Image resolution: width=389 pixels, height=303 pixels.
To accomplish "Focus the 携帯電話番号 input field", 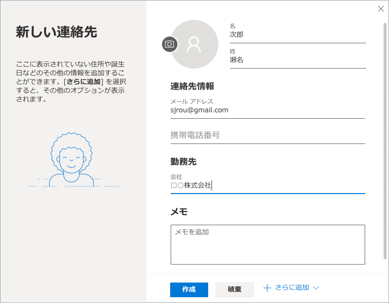I will click(267, 135).
